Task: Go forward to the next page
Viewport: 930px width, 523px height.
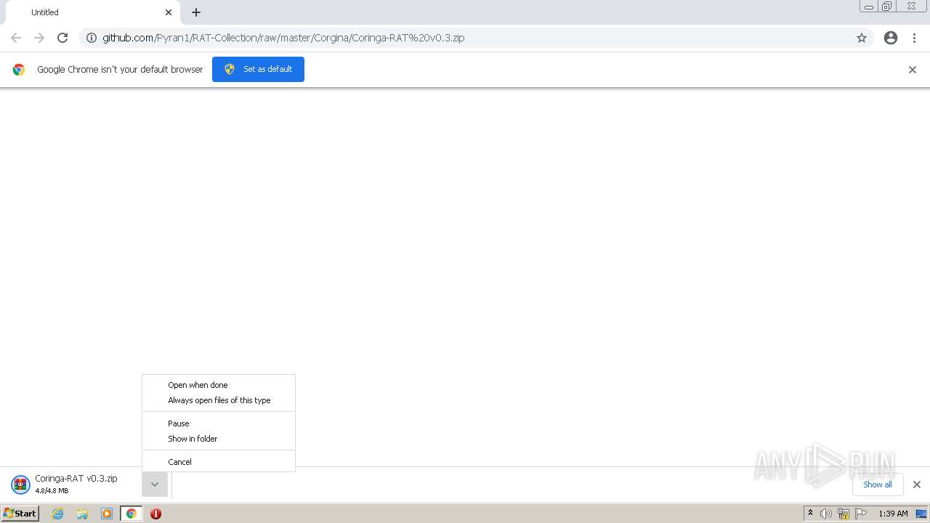Action: tap(39, 38)
